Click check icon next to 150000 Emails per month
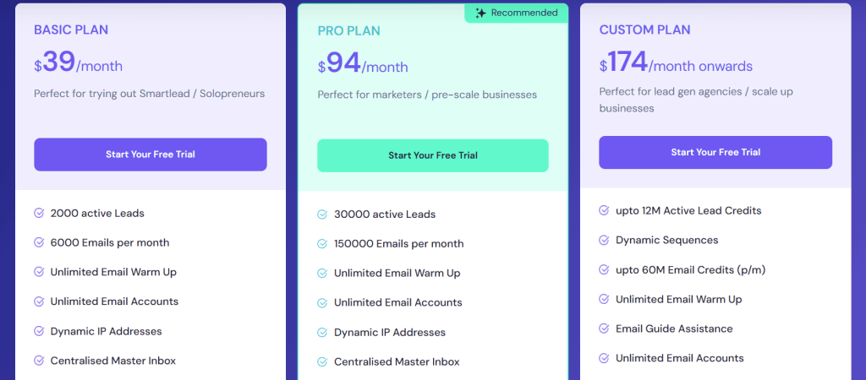Image resolution: width=866 pixels, height=380 pixels. pyautogui.click(x=322, y=244)
